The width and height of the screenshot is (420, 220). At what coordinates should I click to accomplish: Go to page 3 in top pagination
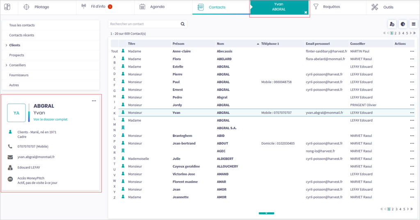tap(399, 33)
